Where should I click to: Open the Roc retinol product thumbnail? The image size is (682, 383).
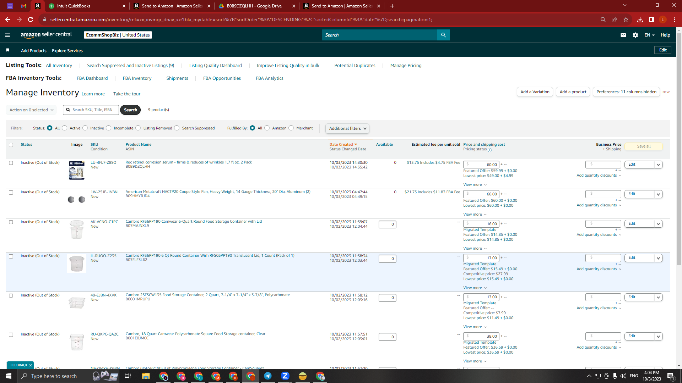click(77, 170)
